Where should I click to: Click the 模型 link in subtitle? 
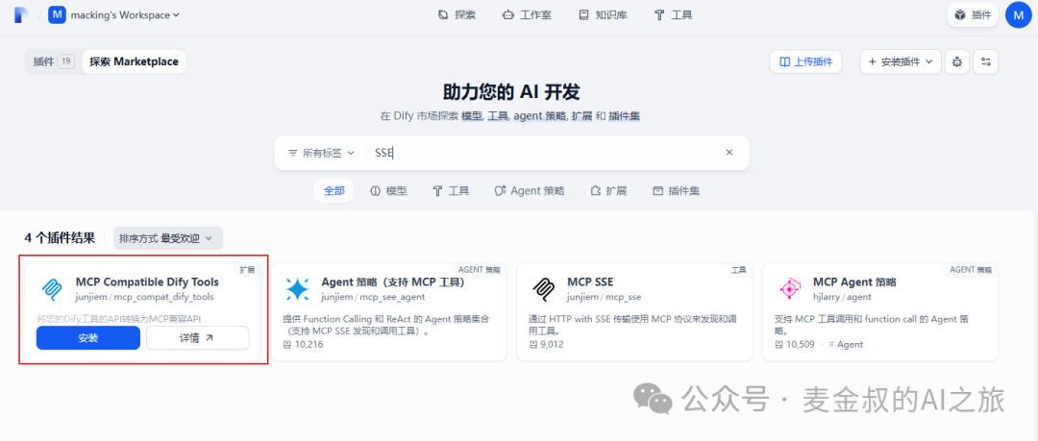tap(472, 116)
